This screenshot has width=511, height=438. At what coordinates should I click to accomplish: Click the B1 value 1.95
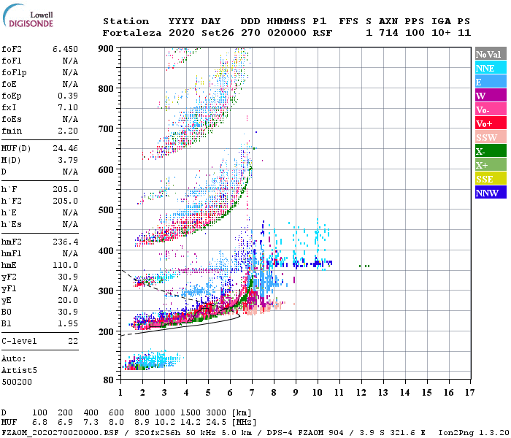pos(68,323)
